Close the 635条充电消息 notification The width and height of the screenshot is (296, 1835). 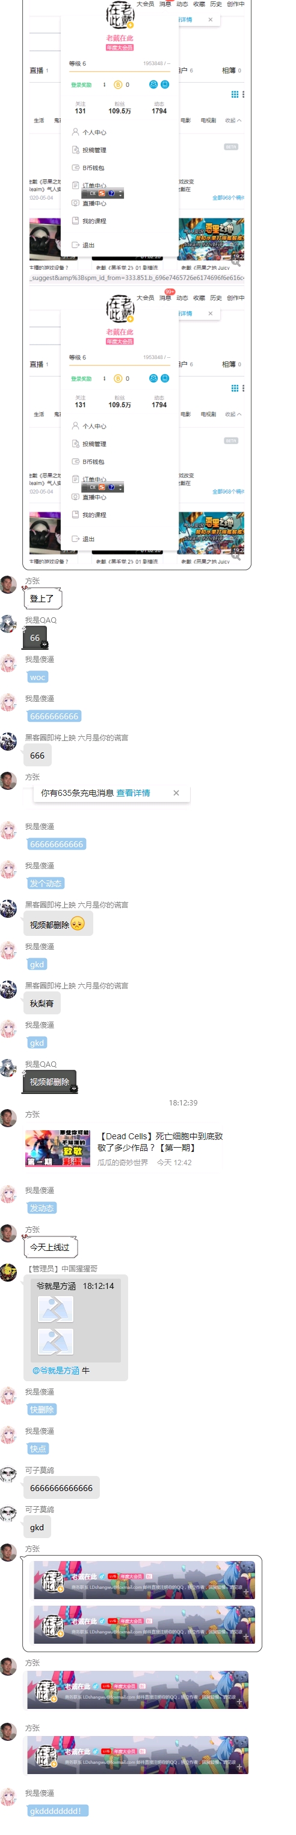pos(176,793)
